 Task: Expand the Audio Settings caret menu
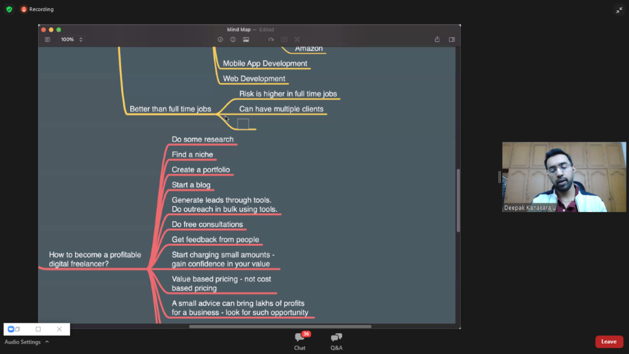point(47,342)
